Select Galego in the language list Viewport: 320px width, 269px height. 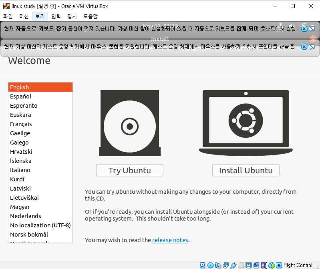40,143
